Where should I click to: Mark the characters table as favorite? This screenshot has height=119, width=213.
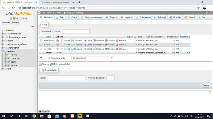[x=57, y=41]
